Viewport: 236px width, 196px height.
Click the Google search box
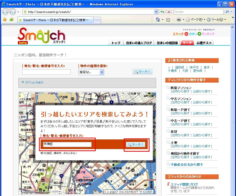(198, 12)
